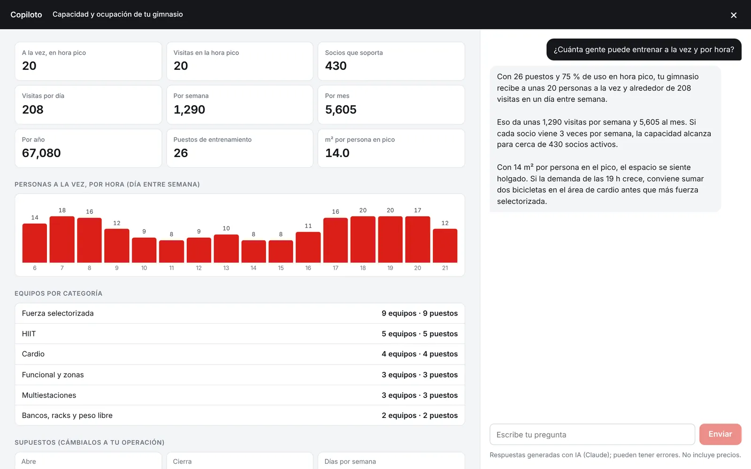Screen dimensions: 751x469
Task: Click the user question chat bubble
Action: point(644,50)
